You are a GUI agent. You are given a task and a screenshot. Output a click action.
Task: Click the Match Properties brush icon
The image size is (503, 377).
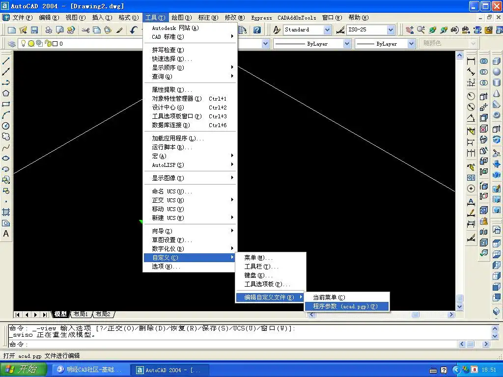coord(119,30)
